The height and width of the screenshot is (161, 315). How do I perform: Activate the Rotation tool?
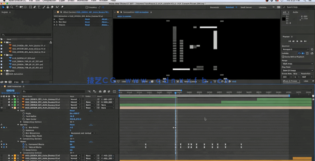click(x=17, y=7)
